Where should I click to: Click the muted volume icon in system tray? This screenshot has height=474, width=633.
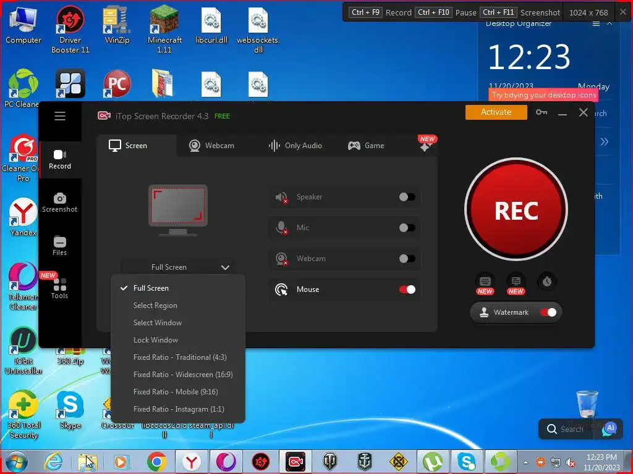point(571,463)
